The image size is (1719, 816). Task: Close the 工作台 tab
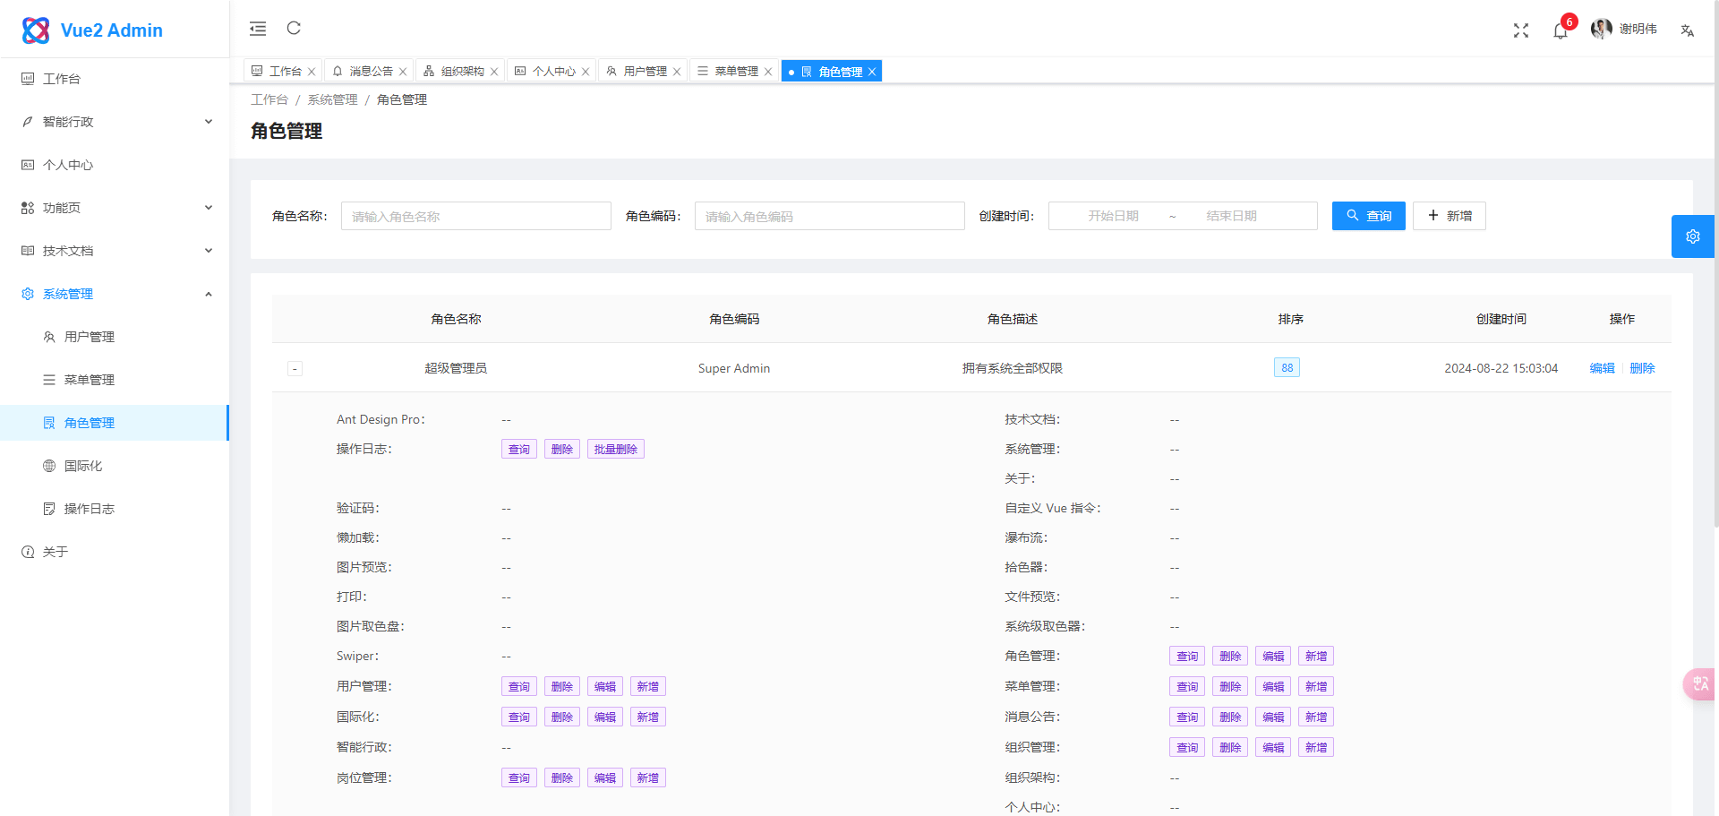pyautogui.click(x=312, y=72)
